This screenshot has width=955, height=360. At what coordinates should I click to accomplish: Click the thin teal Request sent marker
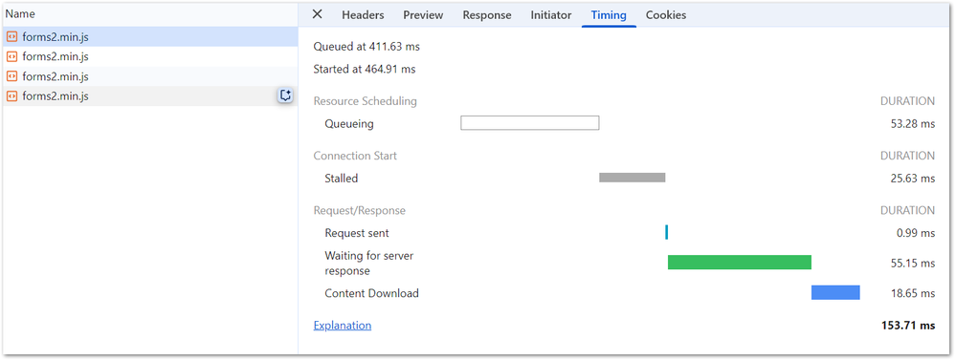(666, 232)
